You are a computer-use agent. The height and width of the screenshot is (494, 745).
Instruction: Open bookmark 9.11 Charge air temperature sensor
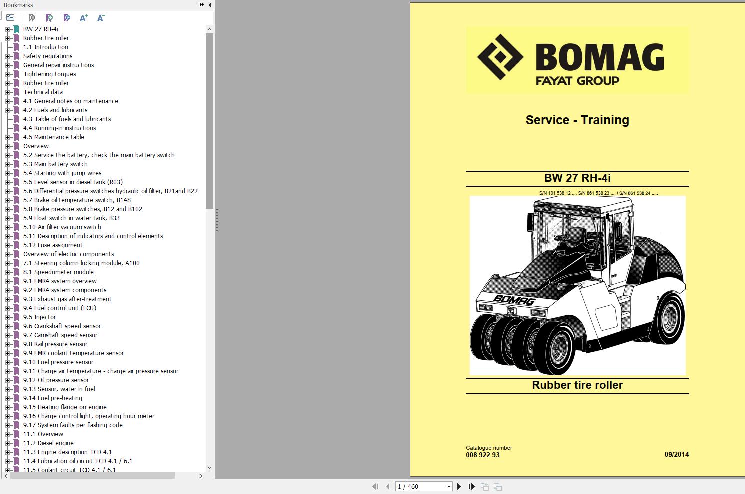tap(101, 371)
